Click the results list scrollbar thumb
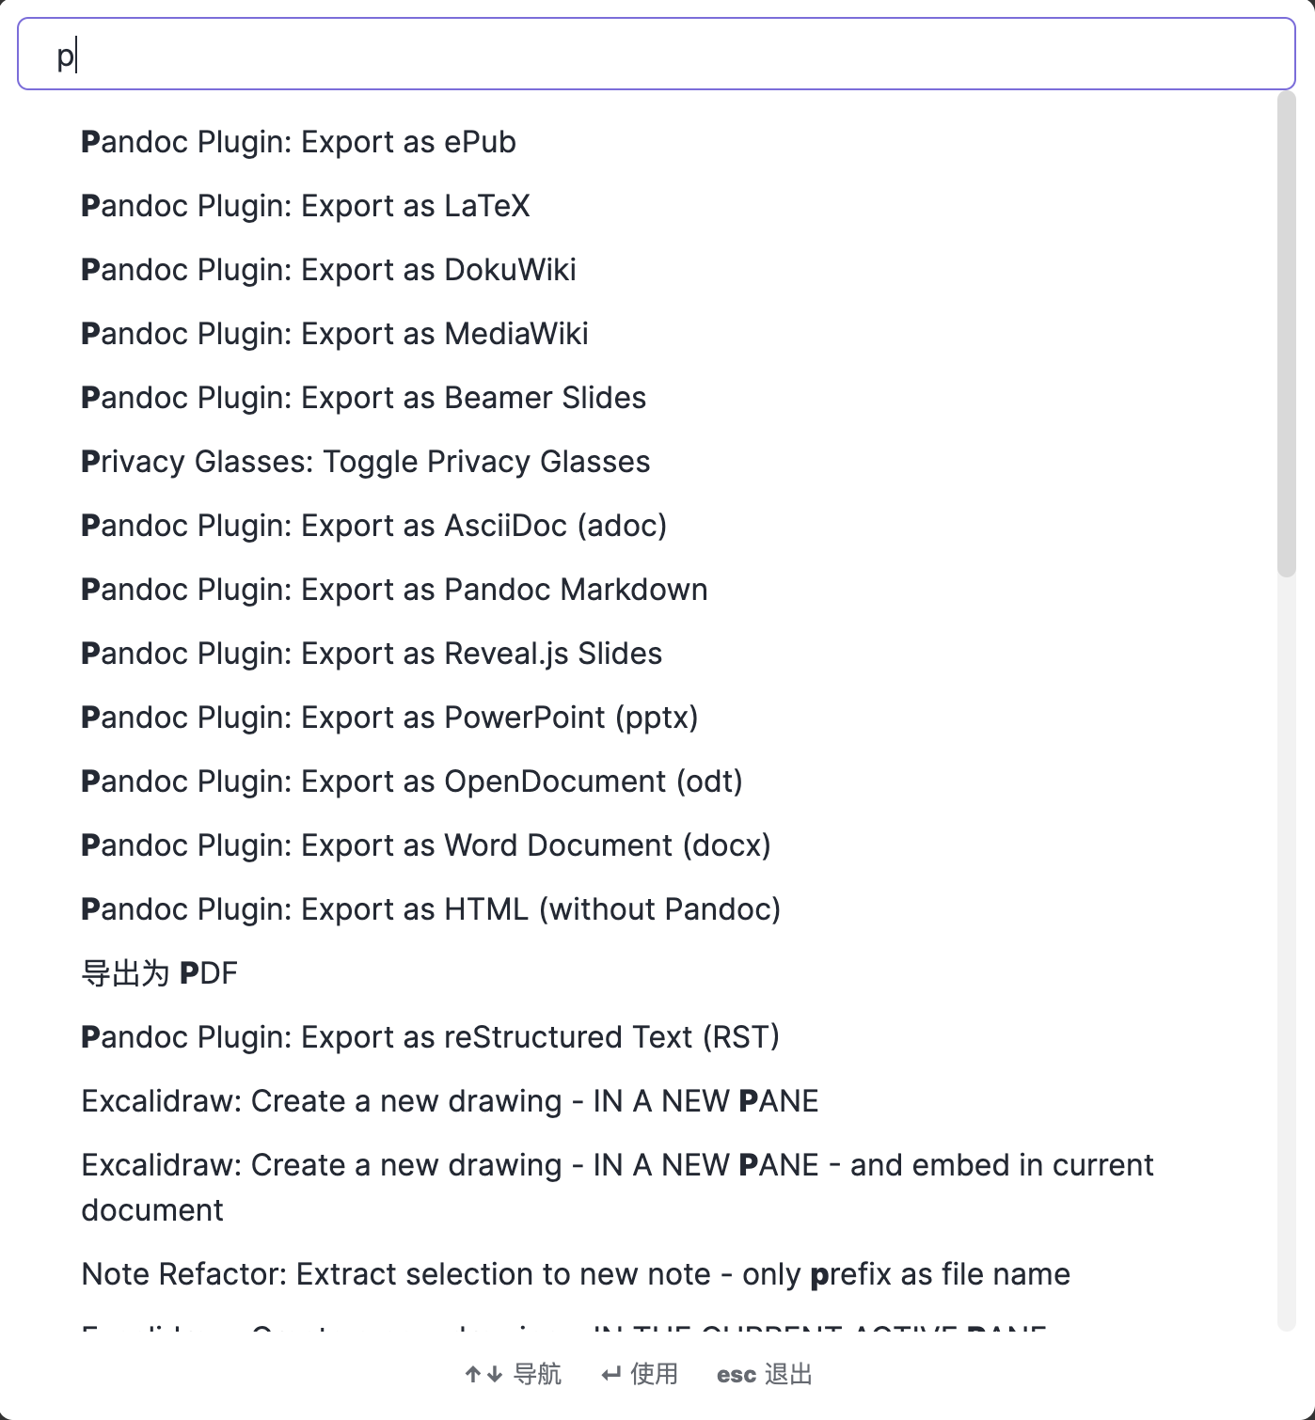 [x=1286, y=334]
